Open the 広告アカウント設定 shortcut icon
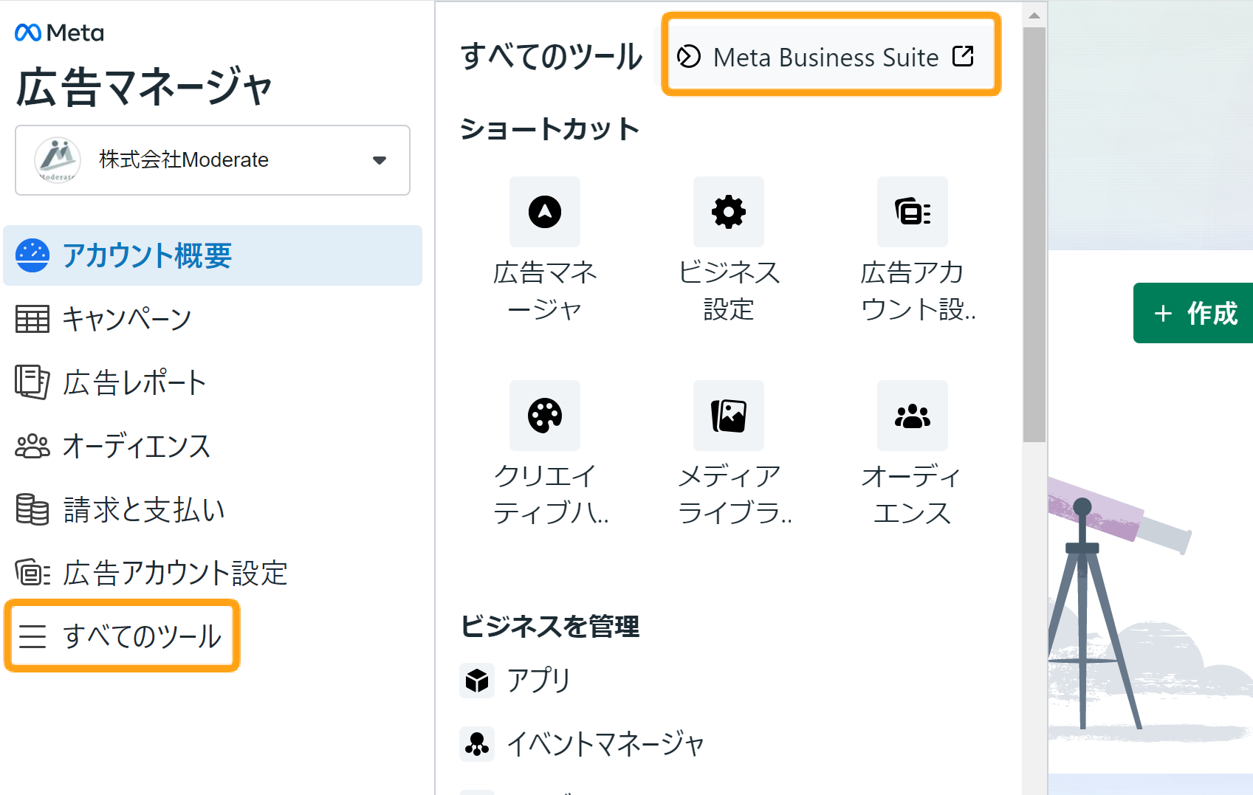The height and width of the screenshot is (795, 1253). [x=913, y=212]
